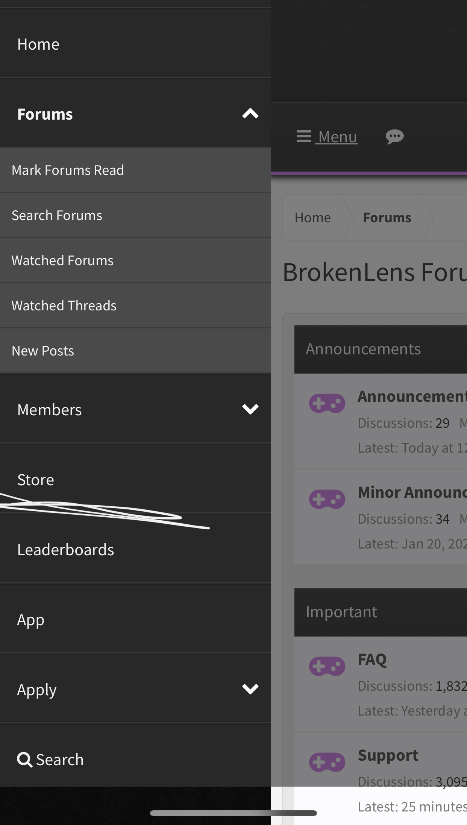Image resolution: width=467 pixels, height=825 pixels.
Task: Expand the Members submenu chevron
Action: pyautogui.click(x=250, y=409)
